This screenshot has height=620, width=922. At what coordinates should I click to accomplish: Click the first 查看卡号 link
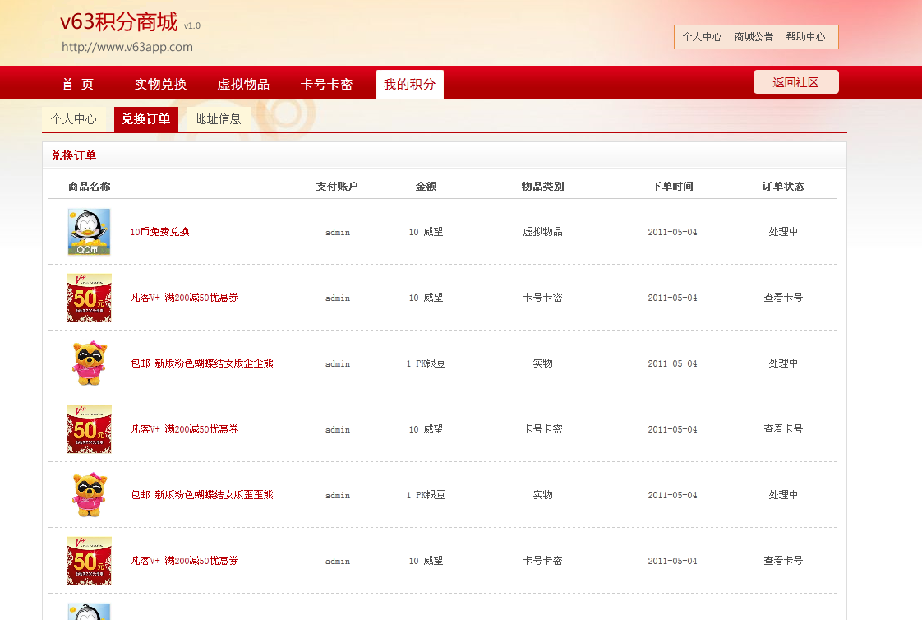[783, 298]
